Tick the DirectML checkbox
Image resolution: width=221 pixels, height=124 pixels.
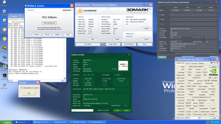click(211, 112)
